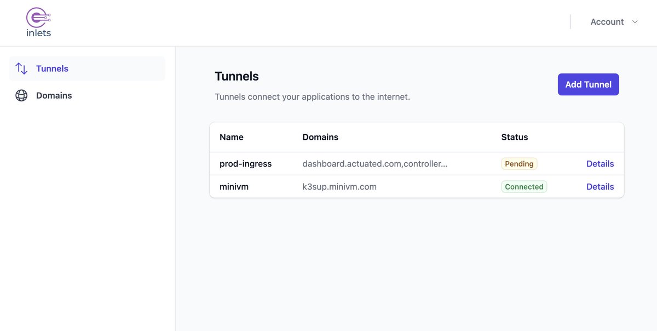Click the Domains column header

[320, 137]
